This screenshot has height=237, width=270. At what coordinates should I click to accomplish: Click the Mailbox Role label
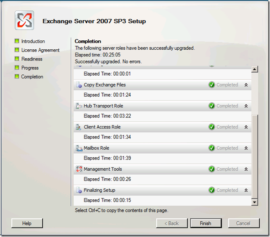click(x=97, y=148)
